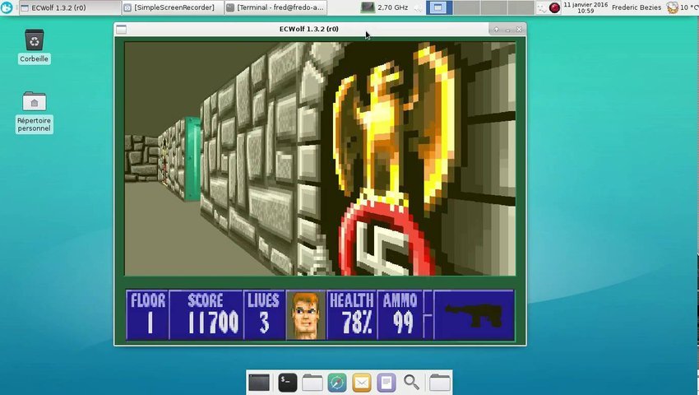Click the graph-style tray icon beside red button
699x395 pixels.
click(x=542, y=7)
